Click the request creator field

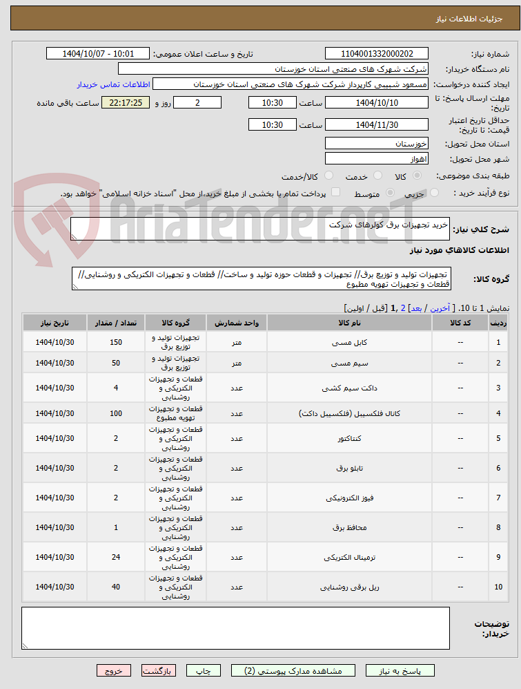pyautogui.click(x=290, y=84)
